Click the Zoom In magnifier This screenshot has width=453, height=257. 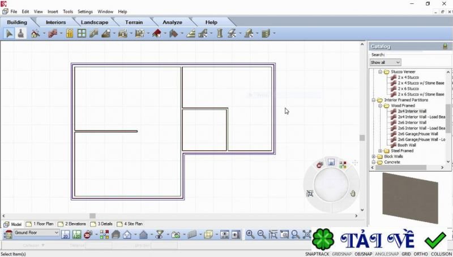click(x=250, y=234)
